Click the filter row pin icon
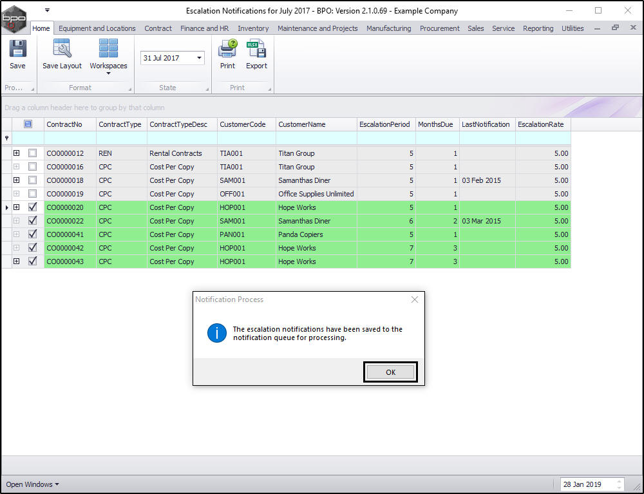The height and width of the screenshot is (494, 644). pos(6,138)
